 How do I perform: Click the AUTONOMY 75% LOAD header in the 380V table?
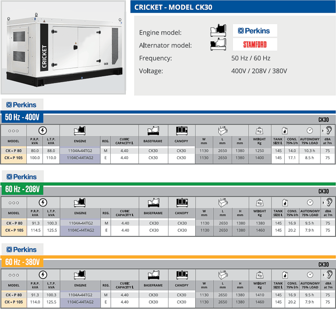[310, 285]
